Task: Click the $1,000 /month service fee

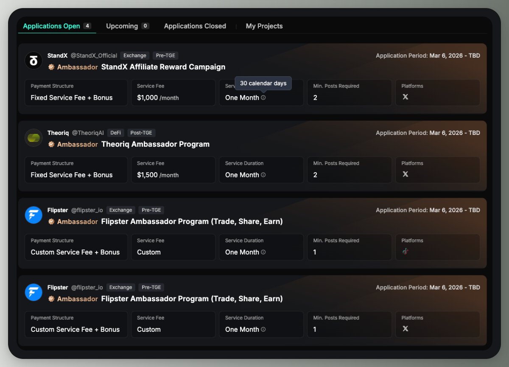Action: coord(158,98)
